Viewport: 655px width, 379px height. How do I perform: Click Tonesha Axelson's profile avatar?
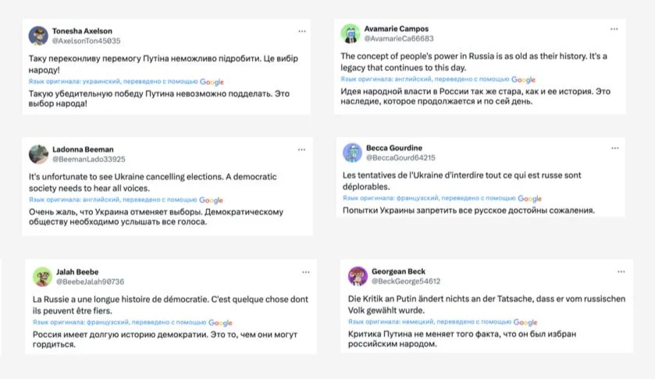pos(38,35)
